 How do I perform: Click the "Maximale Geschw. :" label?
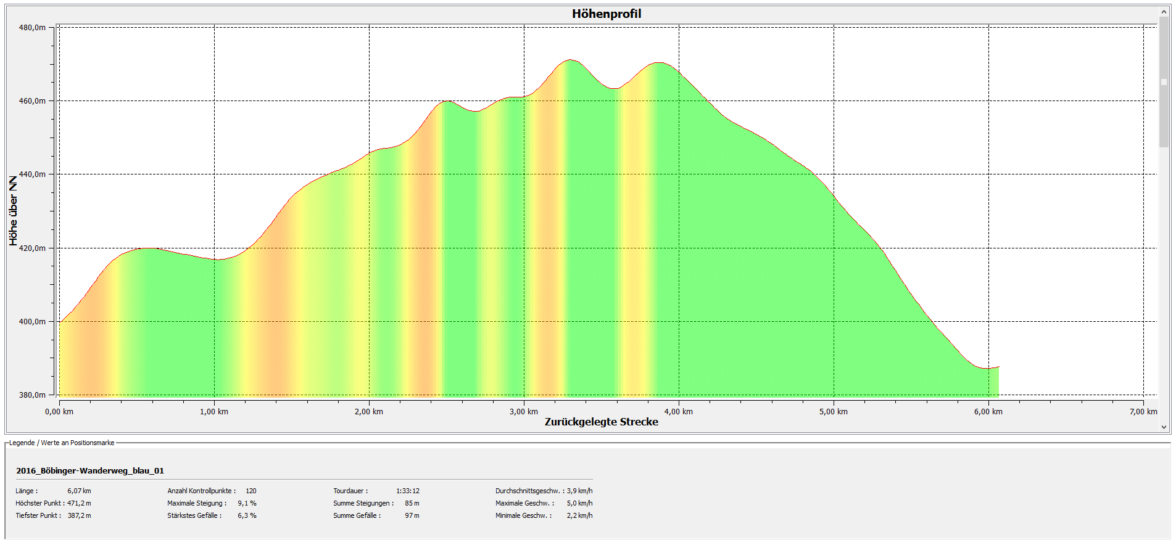click(525, 504)
